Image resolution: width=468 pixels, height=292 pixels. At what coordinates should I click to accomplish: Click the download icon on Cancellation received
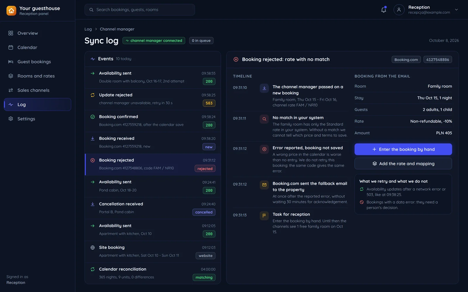tap(93, 204)
